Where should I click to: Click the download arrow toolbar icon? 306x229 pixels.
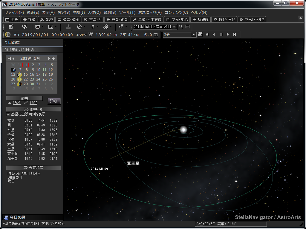click(68, 27)
